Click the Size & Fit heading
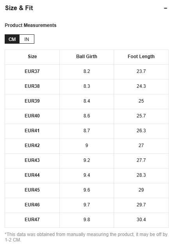The height and width of the screenshot is (245, 180). coord(19,8)
